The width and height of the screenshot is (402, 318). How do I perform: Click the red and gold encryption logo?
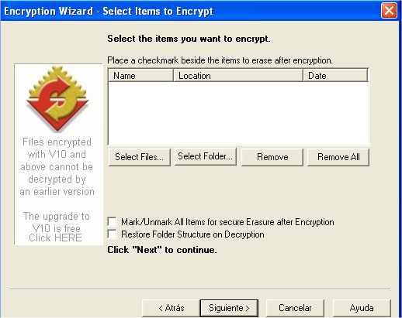[57, 99]
